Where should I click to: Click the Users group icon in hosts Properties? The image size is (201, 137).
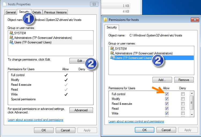(x=11, y=42)
